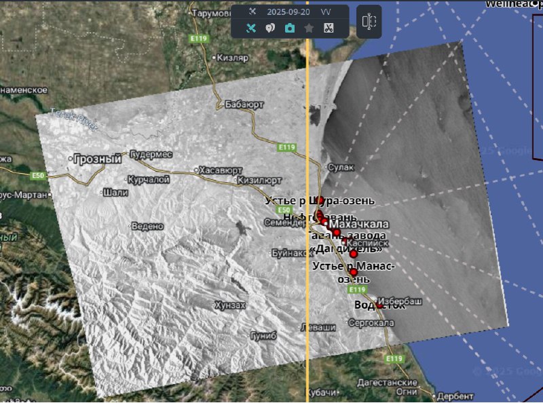Click the Хасавюрт city label
Viewport: 543px width, 403px height.
click(x=221, y=170)
